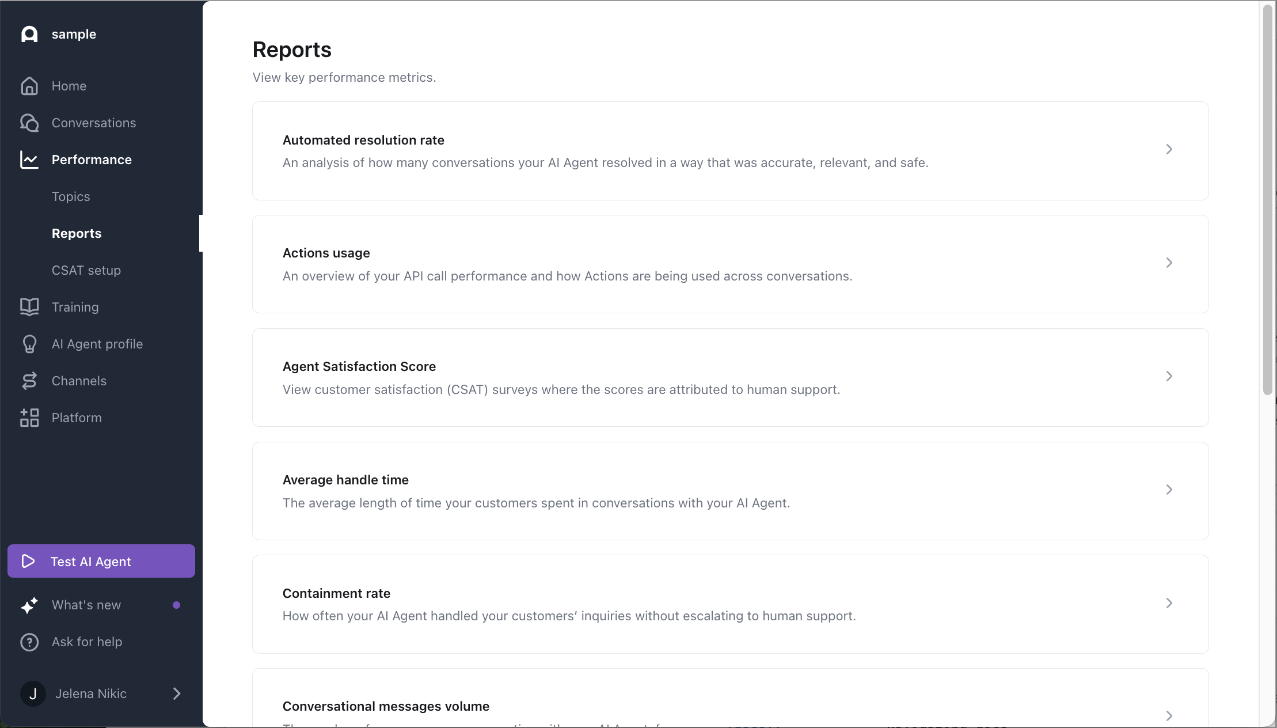This screenshot has height=728, width=1277.
Task: Click the What's new sparkle icon
Action: (29, 605)
